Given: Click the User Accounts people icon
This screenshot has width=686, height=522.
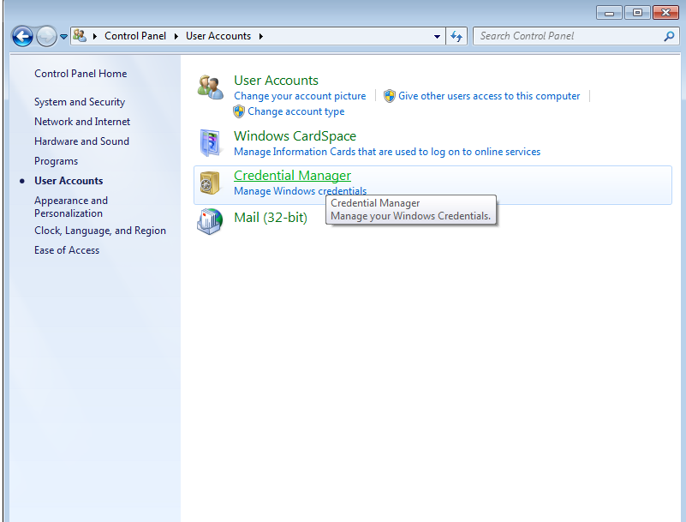Looking at the screenshot, I should (211, 87).
